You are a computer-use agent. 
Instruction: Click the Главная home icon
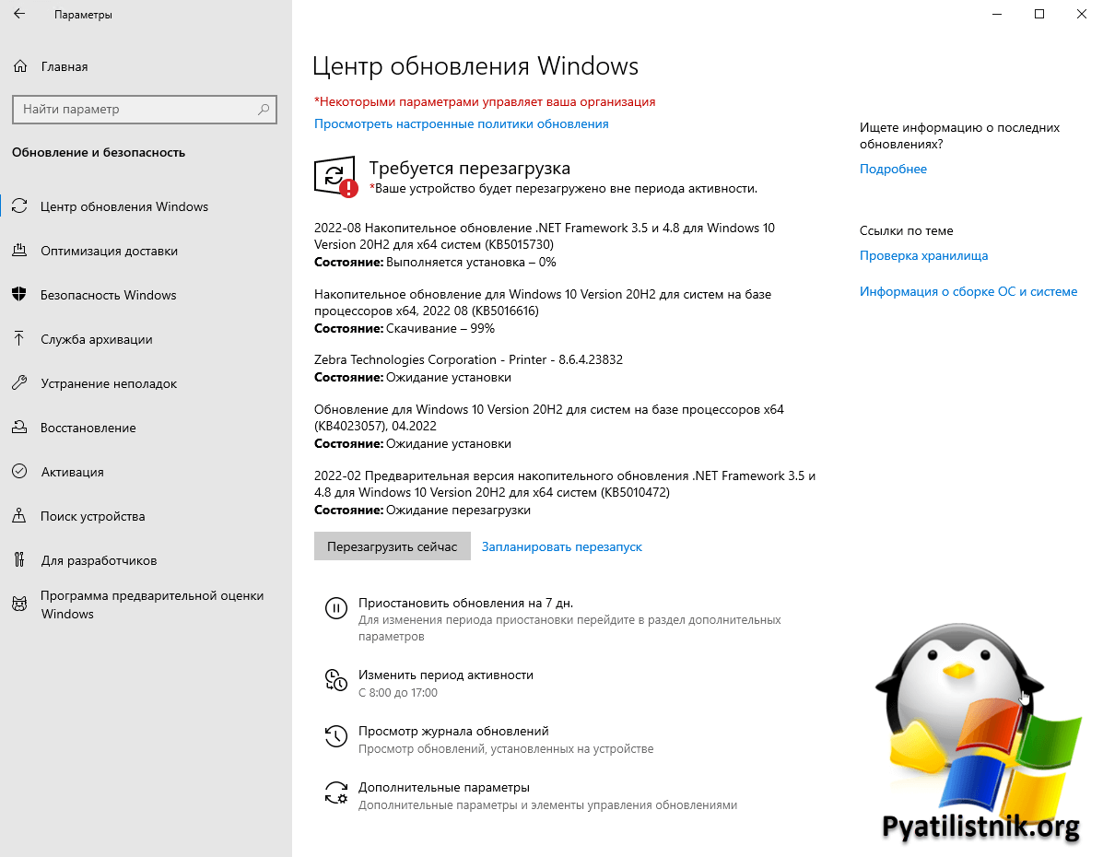pyautogui.click(x=19, y=66)
